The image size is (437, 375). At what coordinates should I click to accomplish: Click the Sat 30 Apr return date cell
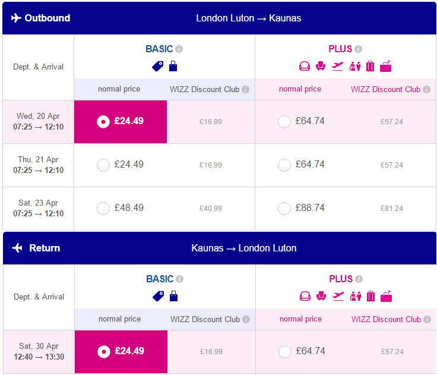[x=39, y=352]
